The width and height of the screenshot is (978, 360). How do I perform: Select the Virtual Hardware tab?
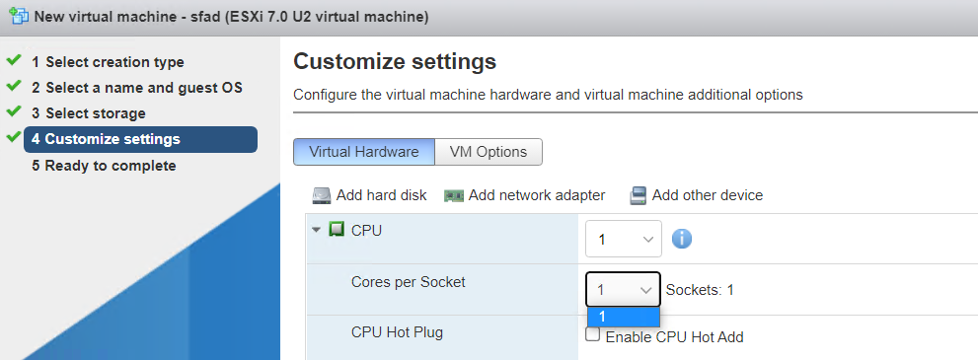pos(364,152)
